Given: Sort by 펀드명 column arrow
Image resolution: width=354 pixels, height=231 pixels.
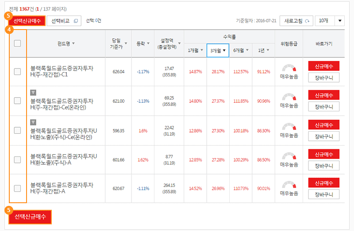Looking at the screenshot, I should click(73, 43).
